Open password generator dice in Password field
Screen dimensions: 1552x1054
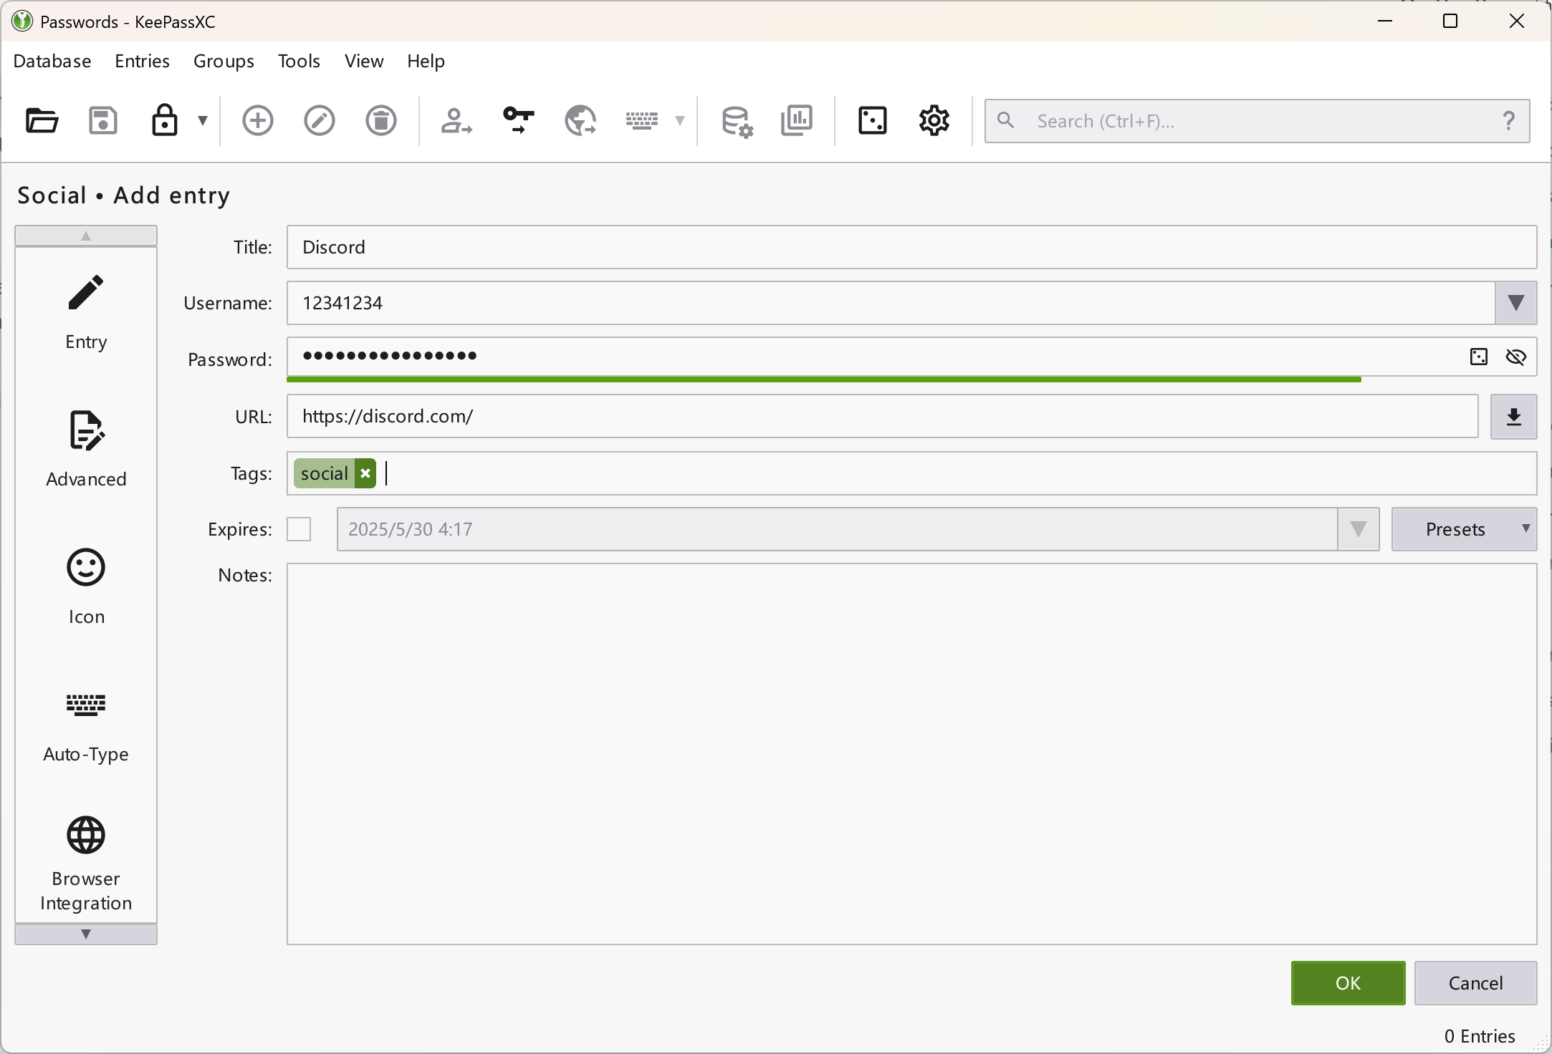click(x=1479, y=357)
